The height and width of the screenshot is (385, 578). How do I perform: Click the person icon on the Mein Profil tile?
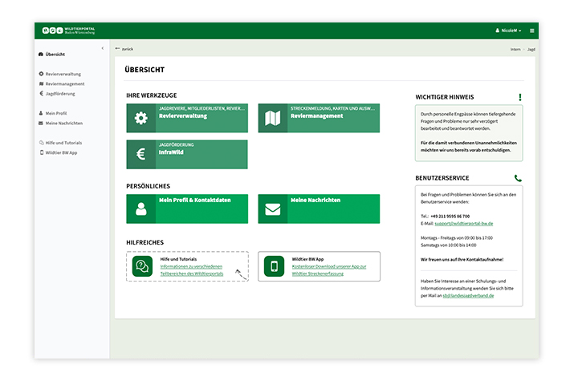click(x=140, y=209)
